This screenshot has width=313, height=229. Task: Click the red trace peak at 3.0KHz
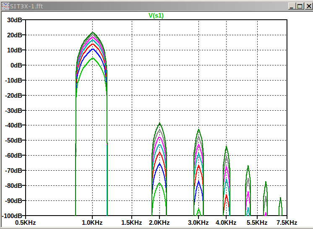pyautogui.click(x=198, y=166)
